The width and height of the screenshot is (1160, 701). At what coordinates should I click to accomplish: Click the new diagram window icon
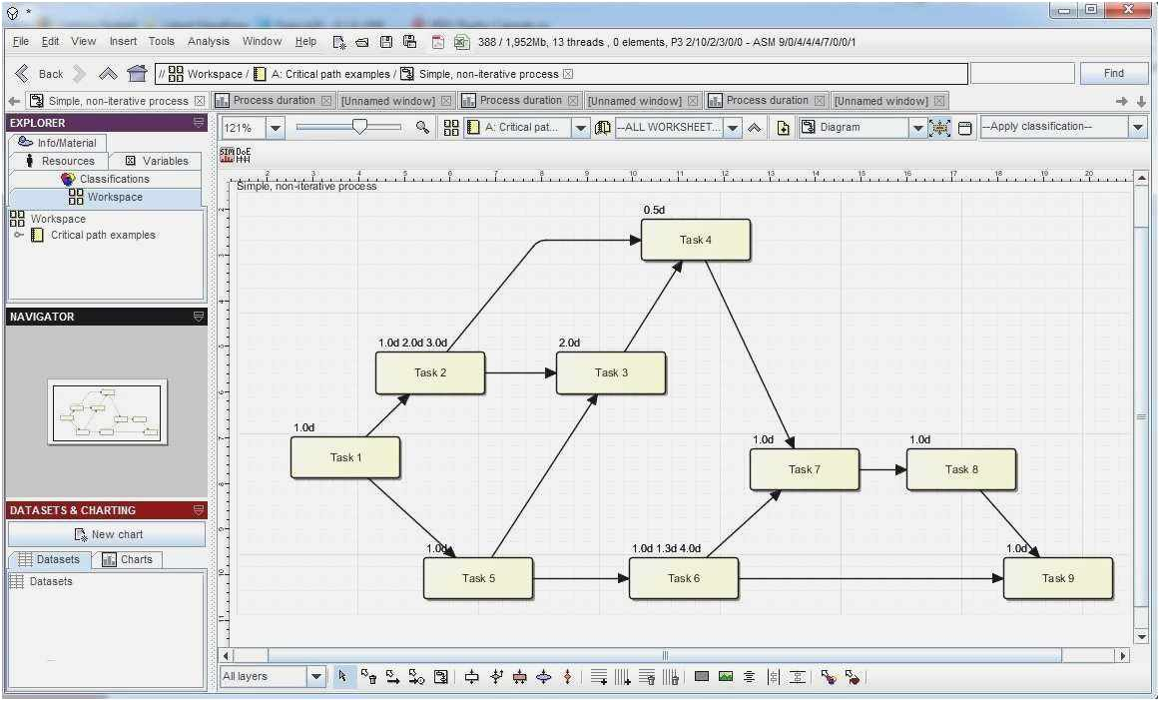783,127
